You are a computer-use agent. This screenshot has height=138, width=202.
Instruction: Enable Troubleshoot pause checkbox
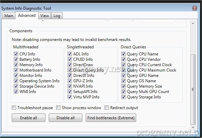click(x=14, y=108)
